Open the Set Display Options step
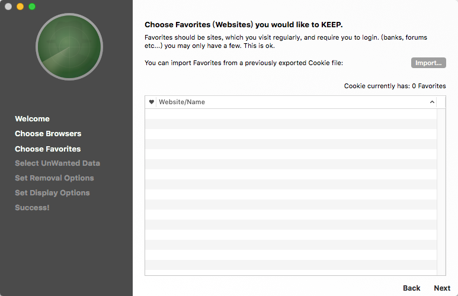 click(52, 193)
